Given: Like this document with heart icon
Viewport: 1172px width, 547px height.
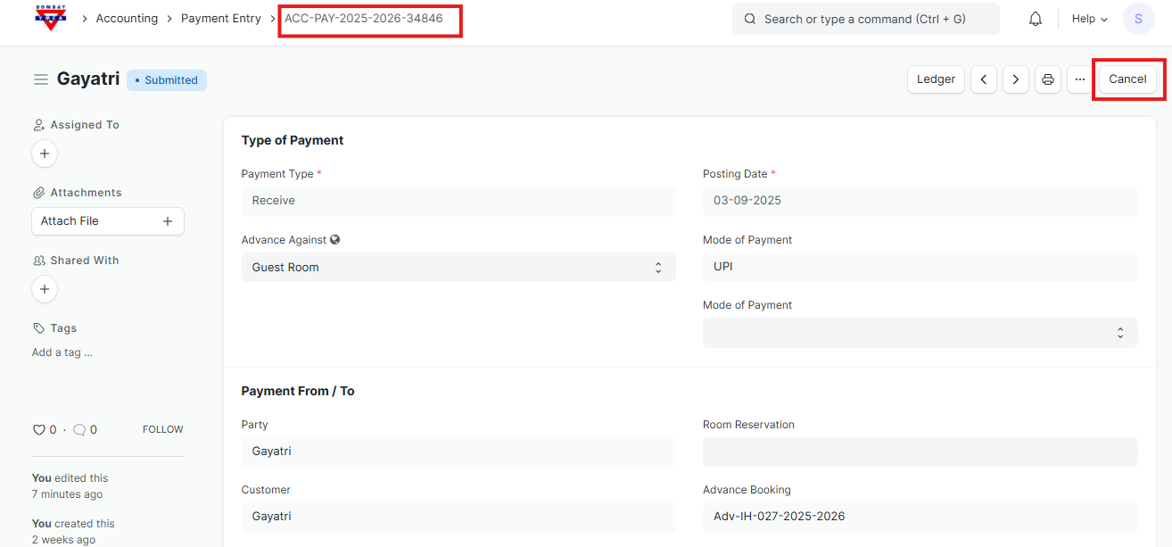Looking at the screenshot, I should click(x=39, y=430).
